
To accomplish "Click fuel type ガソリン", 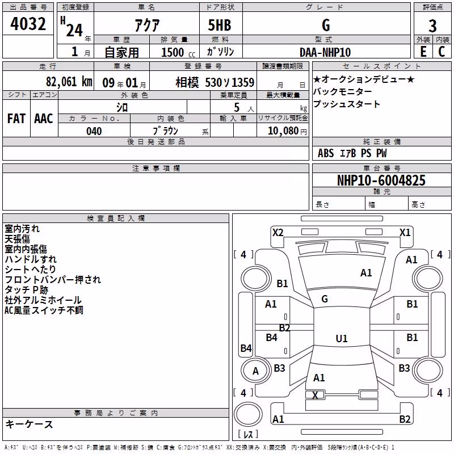I will [220, 52].
